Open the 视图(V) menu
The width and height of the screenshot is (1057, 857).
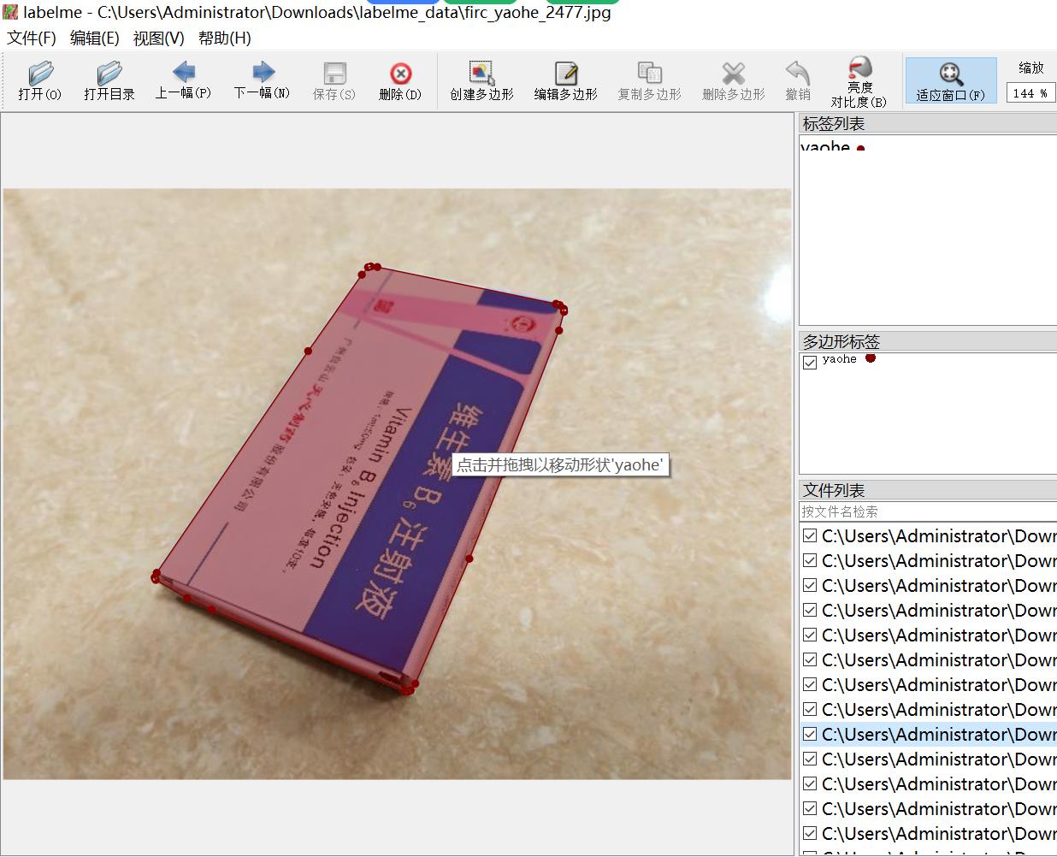(158, 38)
